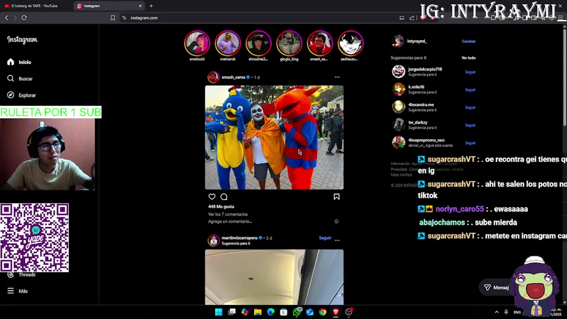
Task: Open intyraymi_ own profile link
Action: tap(416, 41)
